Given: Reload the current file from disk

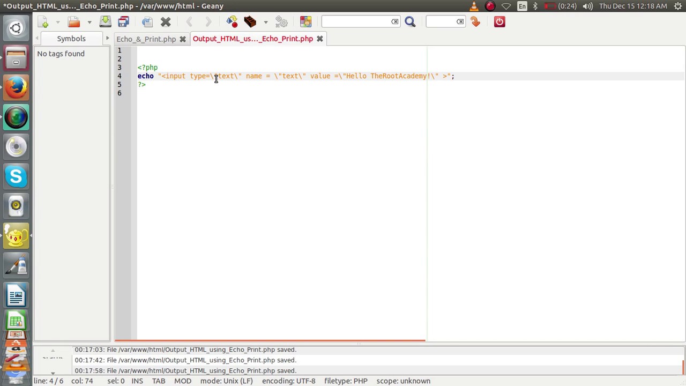Looking at the screenshot, I should (147, 21).
